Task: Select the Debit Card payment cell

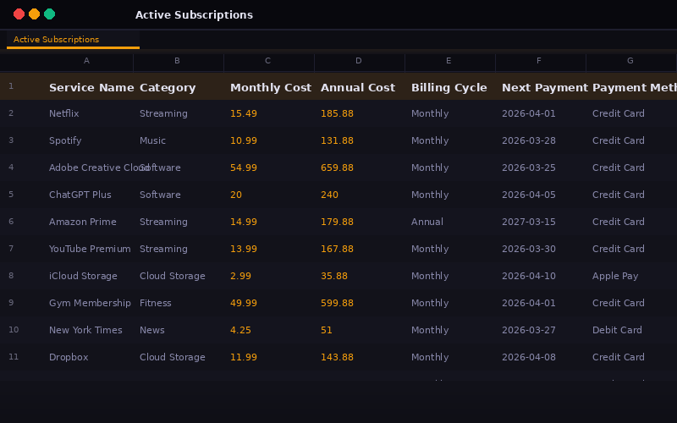Action: coord(630,330)
